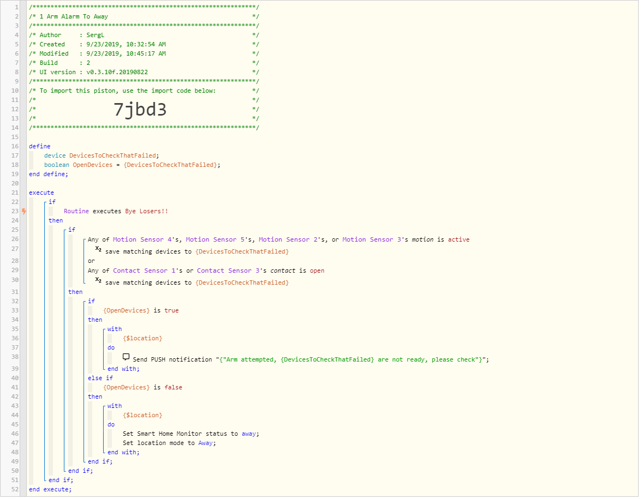Click {$location} on line 44
Image resolution: width=643 pixels, height=499 pixels.
click(142, 416)
